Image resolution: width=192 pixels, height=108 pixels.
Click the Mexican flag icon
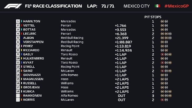(x=158, y=6)
